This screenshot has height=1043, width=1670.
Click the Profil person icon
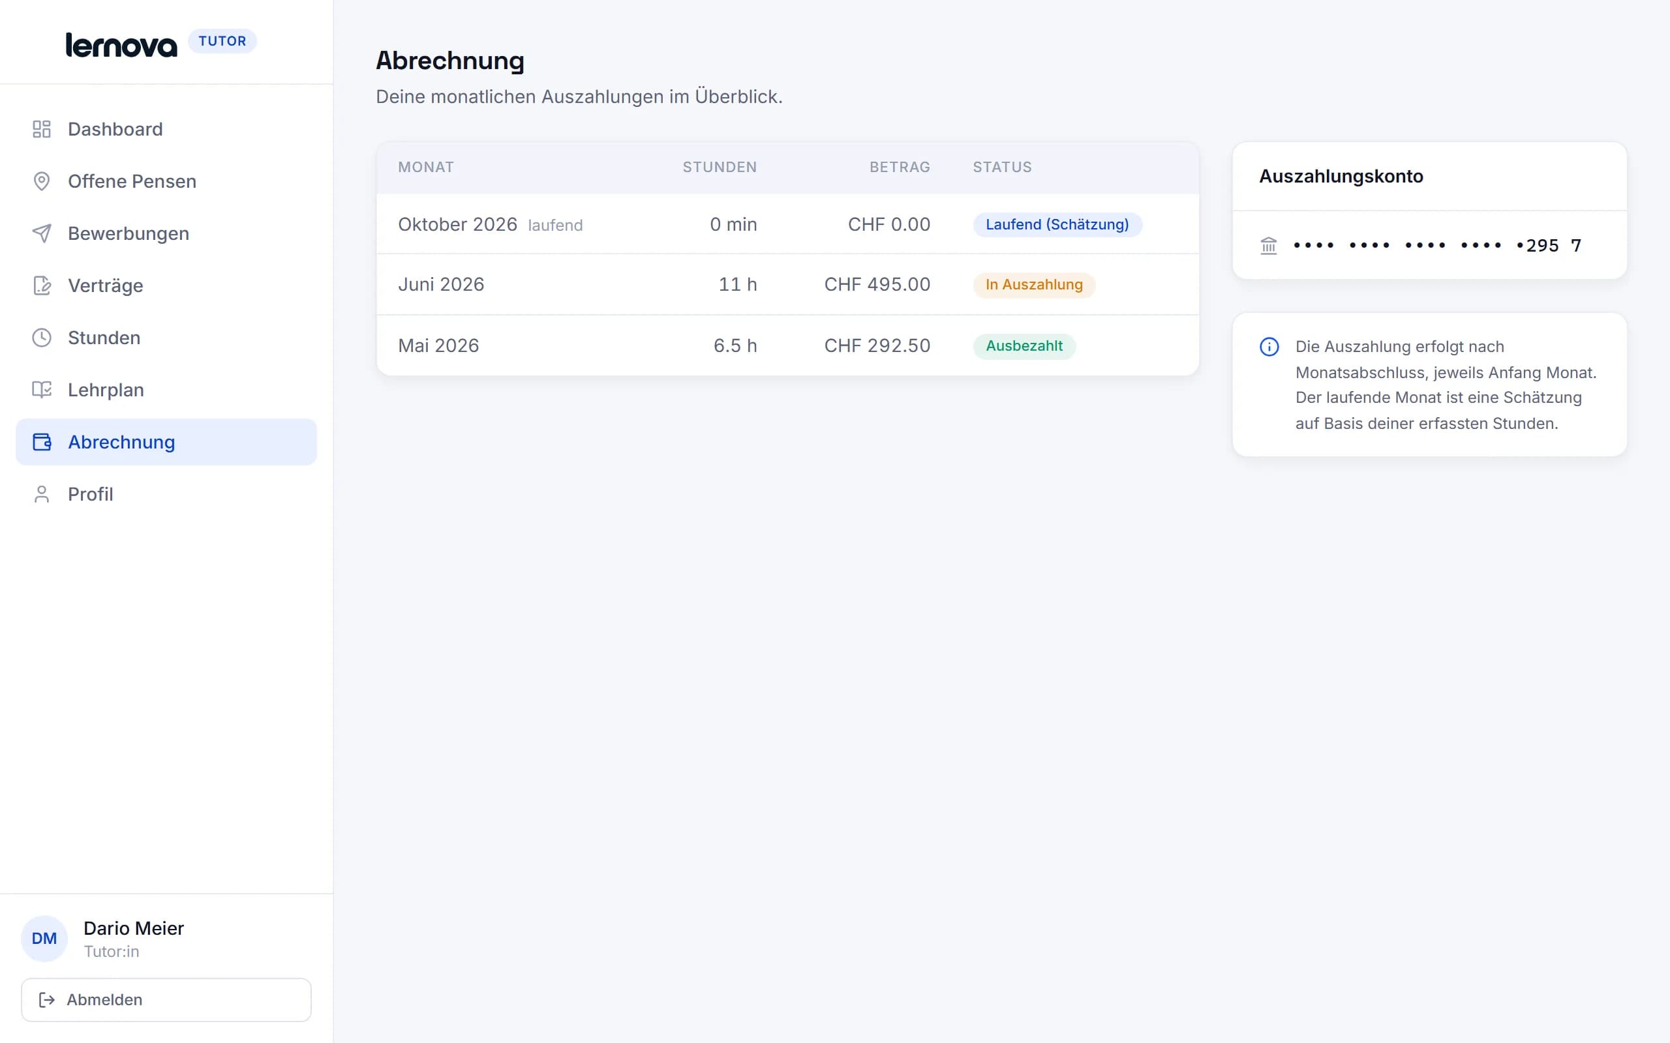click(41, 494)
